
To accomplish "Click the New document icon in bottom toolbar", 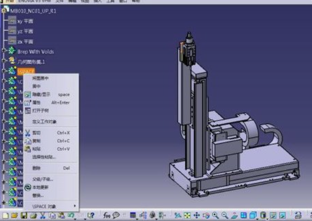I will (6, 215).
